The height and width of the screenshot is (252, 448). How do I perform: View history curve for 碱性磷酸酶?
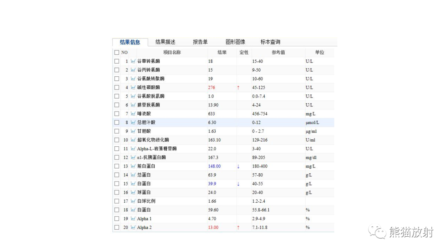[133, 87]
